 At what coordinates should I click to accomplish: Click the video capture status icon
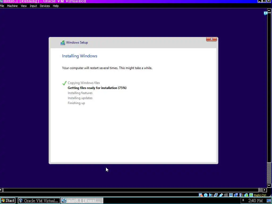[x=236, y=195]
